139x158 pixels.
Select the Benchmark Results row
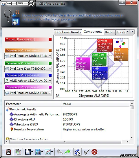(x=67, y=109)
